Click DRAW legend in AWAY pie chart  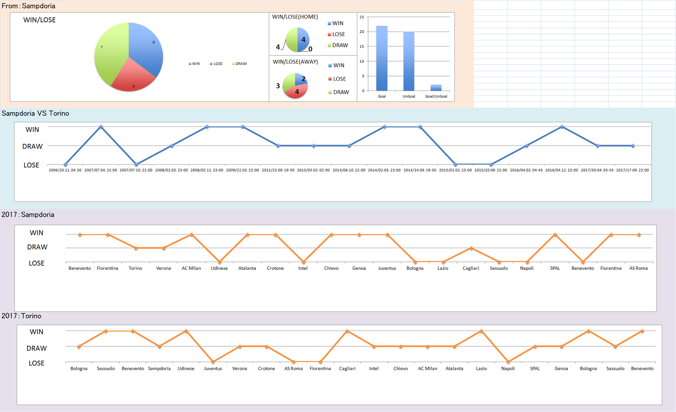pyautogui.click(x=339, y=92)
